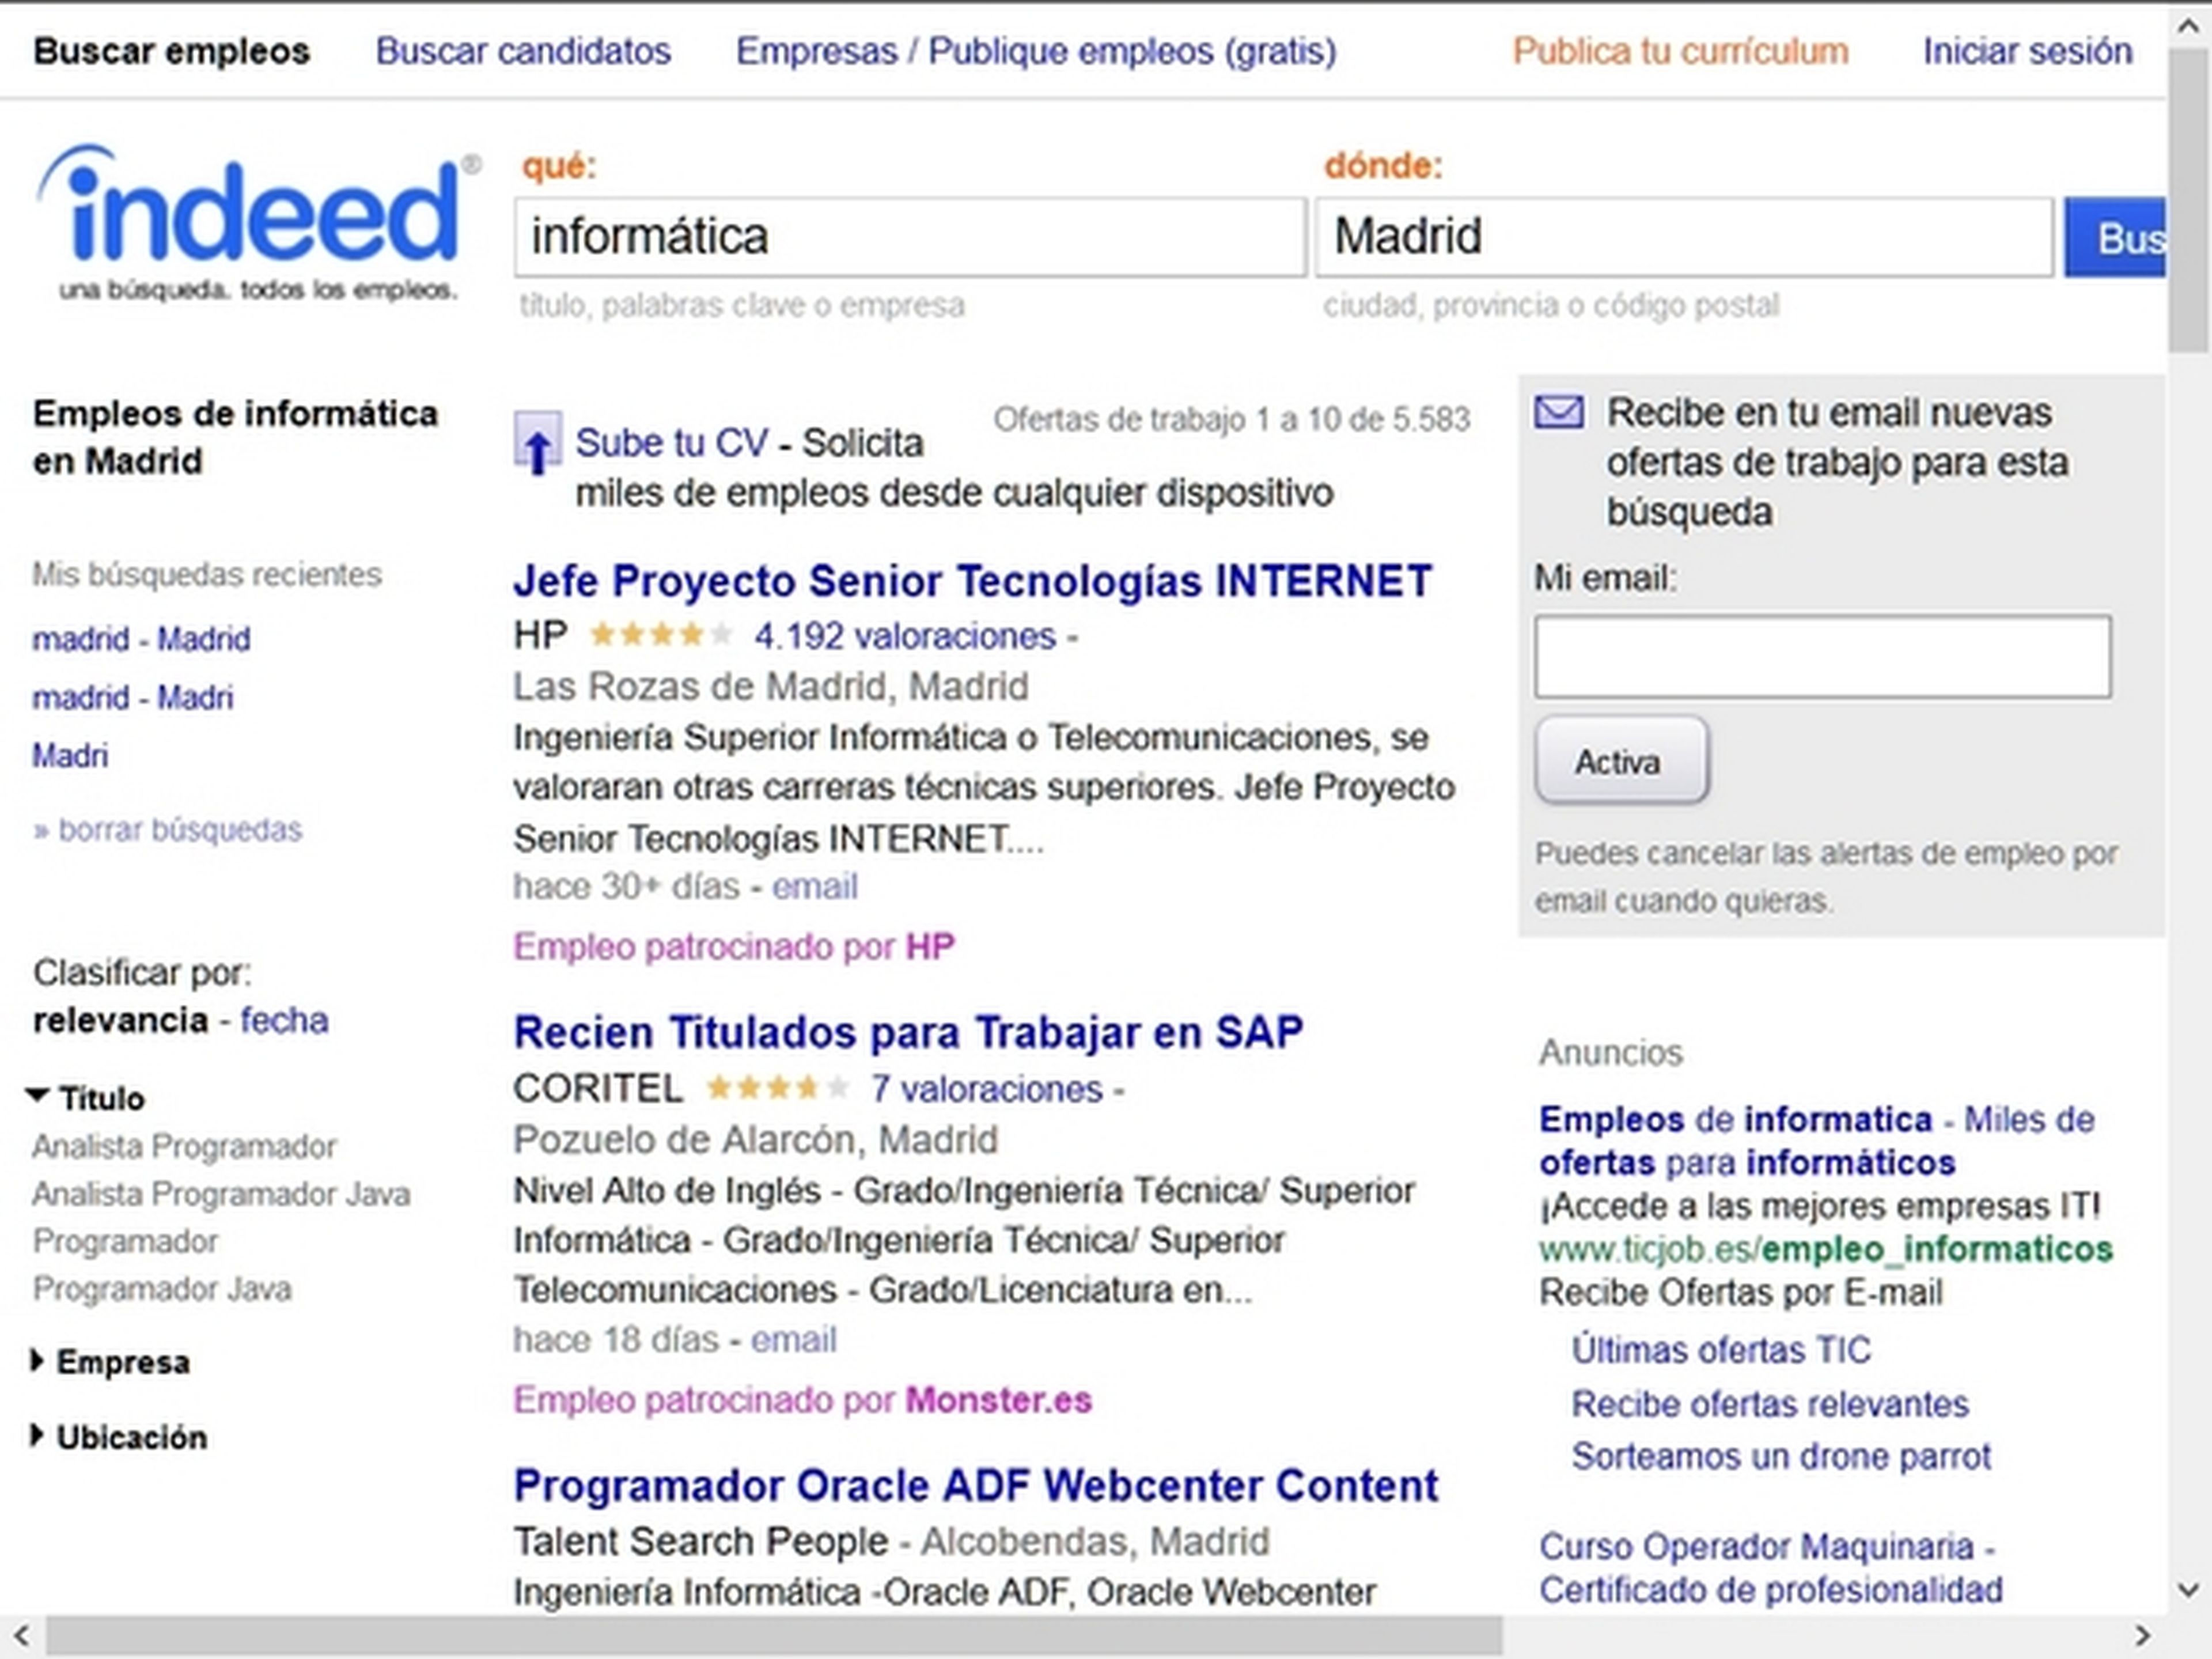
Task: Sort results by fecha
Action: (x=284, y=1020)
